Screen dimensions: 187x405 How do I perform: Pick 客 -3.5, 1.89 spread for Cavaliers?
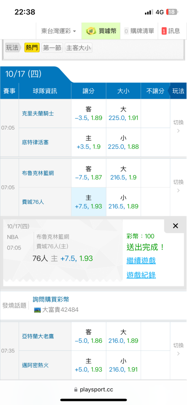(89, 113)
